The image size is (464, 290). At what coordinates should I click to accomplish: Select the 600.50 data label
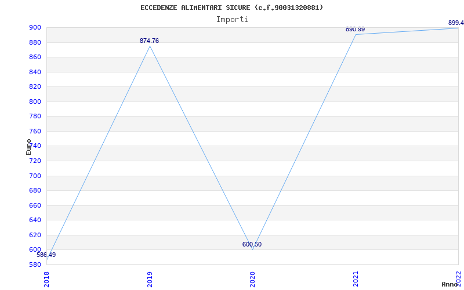point(252,244)
